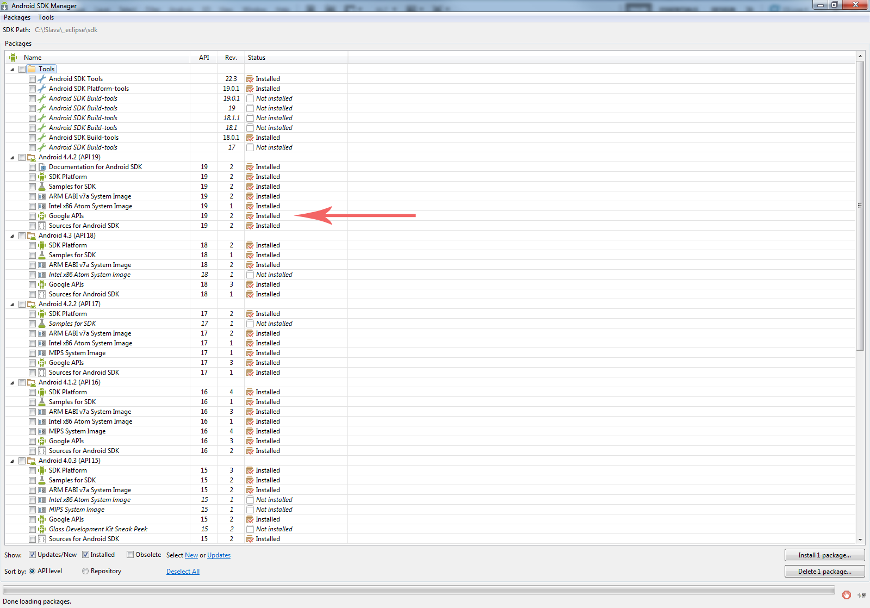870x608 pixels.
Task: Click the API 18 Google APIs icon
Action: coord(42,284)
